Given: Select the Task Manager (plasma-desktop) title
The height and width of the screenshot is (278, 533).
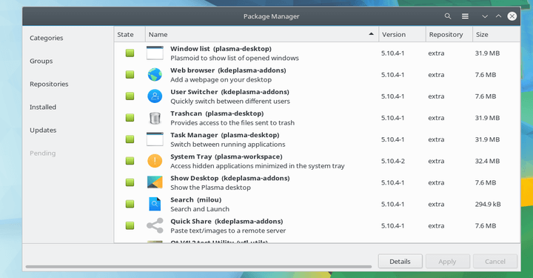Looking at the screenshot, I should click(x=225, y=135).
